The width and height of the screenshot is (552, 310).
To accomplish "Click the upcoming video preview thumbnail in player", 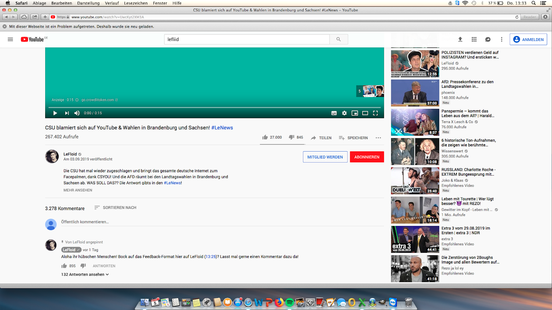I will click(370, 91).
